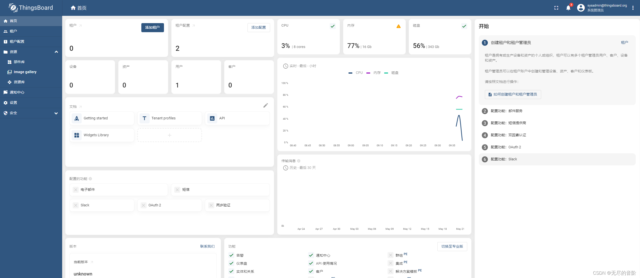Click the empty add-document placeholder tile
The image size is (640, 278).
tap(169, 135)
